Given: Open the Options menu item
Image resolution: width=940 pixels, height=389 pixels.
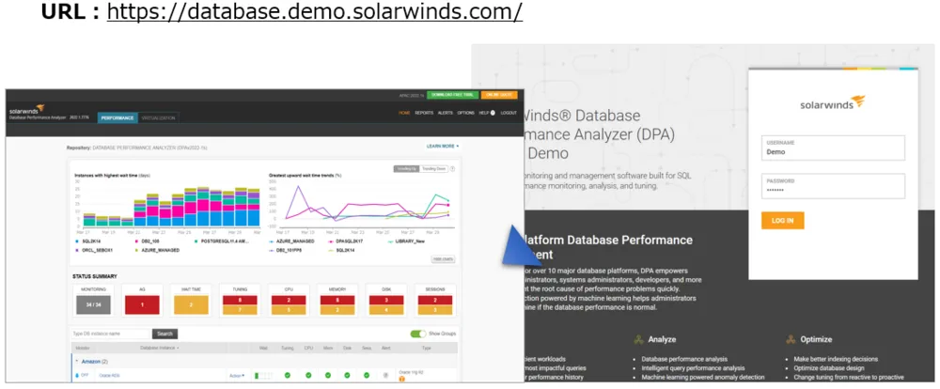Looking at the screenshot, I should pos(466,113).
